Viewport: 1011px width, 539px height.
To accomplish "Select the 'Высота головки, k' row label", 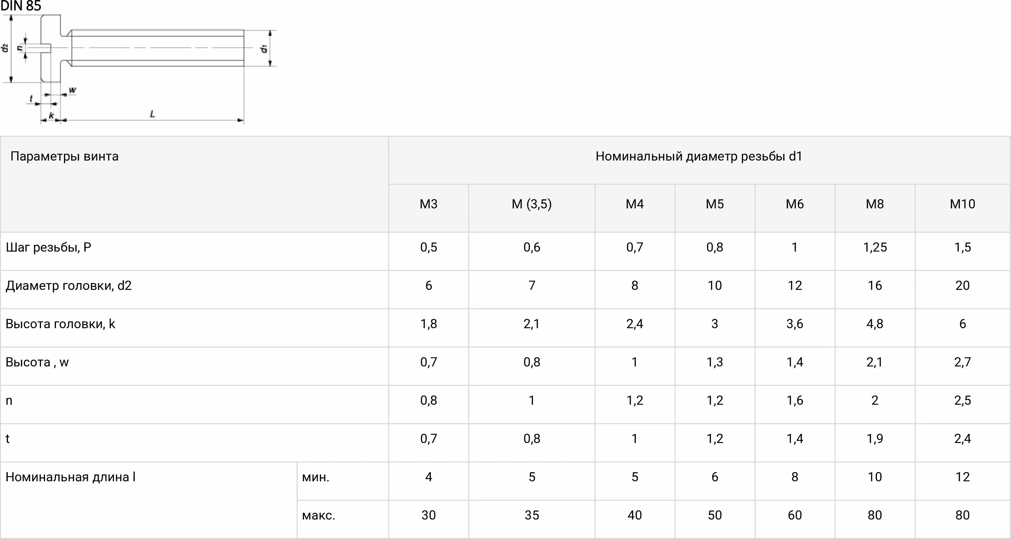I will pos(60,324).
